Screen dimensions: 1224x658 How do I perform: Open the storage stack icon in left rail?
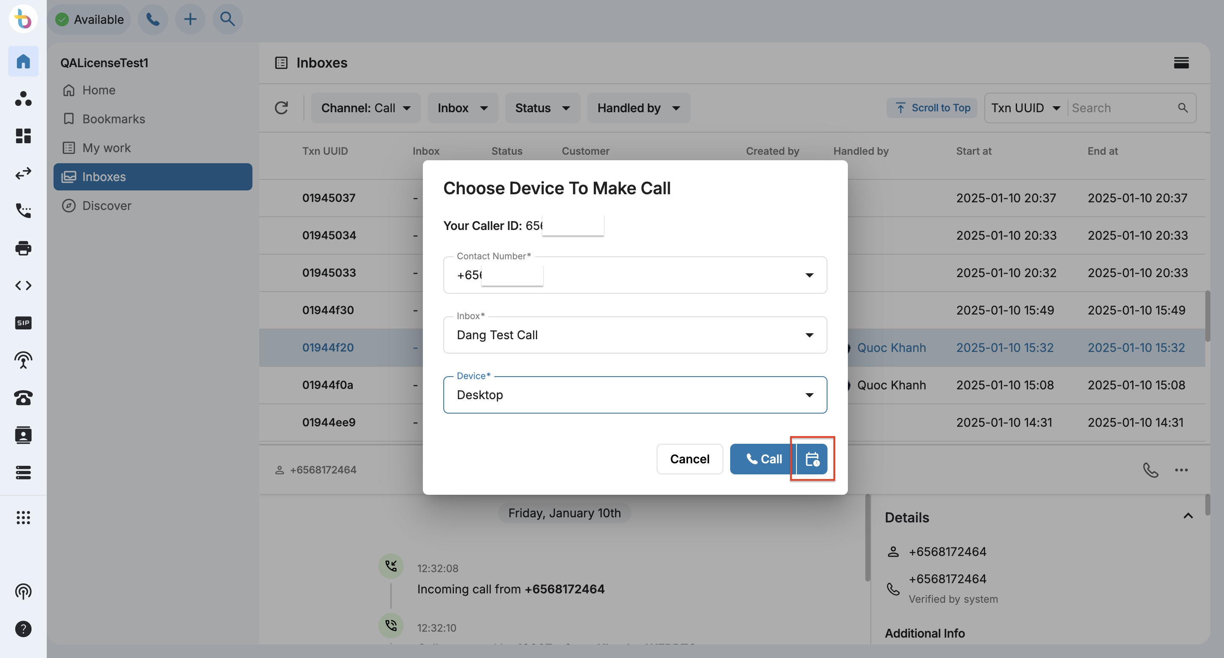tap(23, 472)
